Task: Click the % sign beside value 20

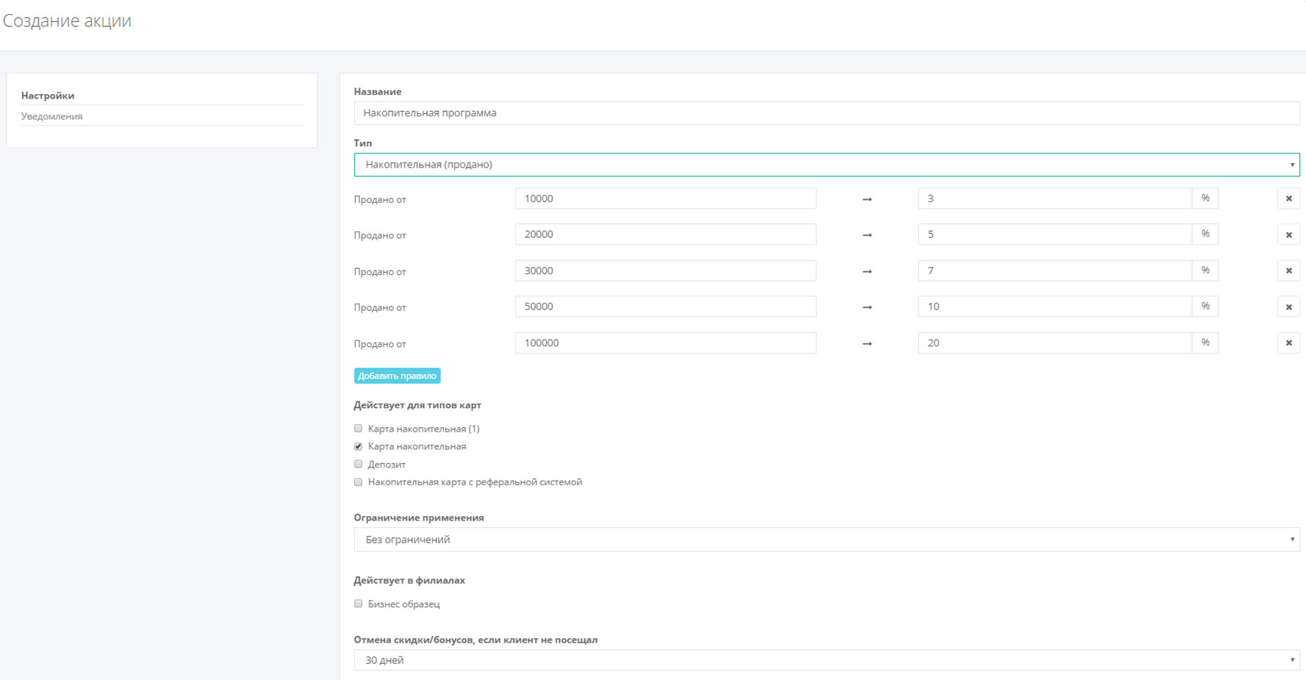Action: coord(1205,343)
